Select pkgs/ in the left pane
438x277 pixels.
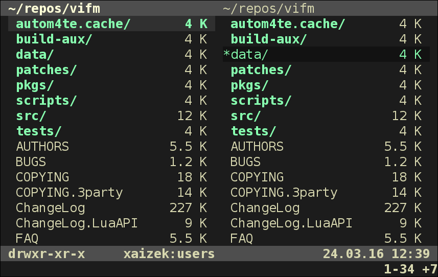(112, 85)
